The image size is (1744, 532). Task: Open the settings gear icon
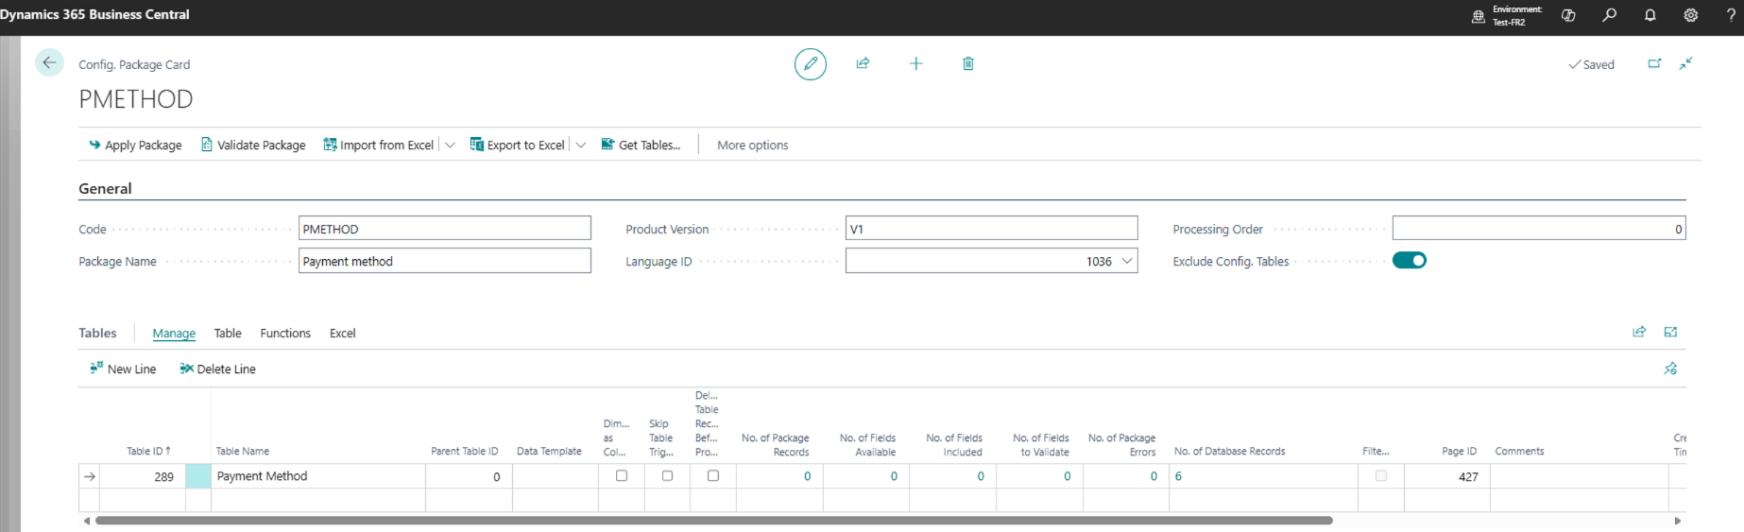point(1690,15)
